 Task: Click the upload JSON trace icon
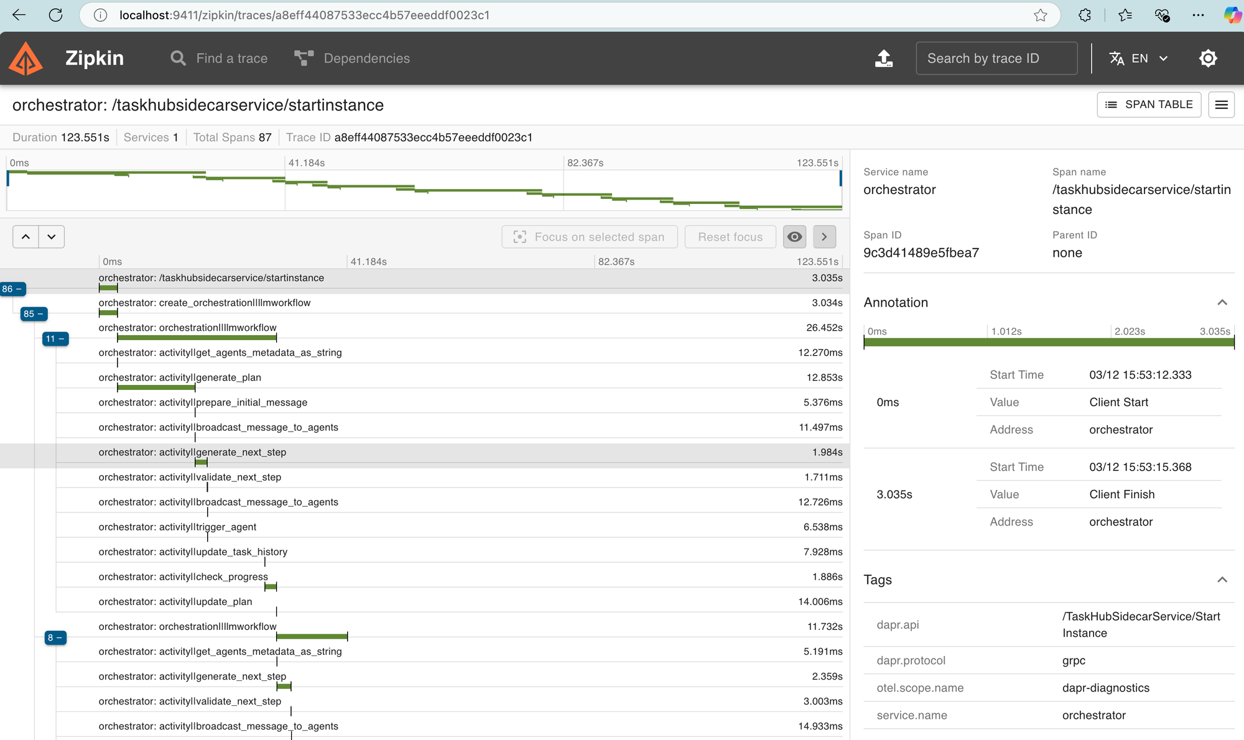pyautogui.click(x=883, y=58)
